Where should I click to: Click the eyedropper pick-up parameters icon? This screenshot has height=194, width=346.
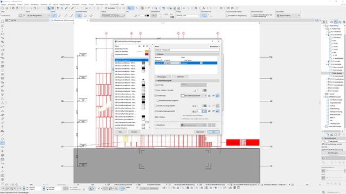pyautogui.click(x=66, y=8)
